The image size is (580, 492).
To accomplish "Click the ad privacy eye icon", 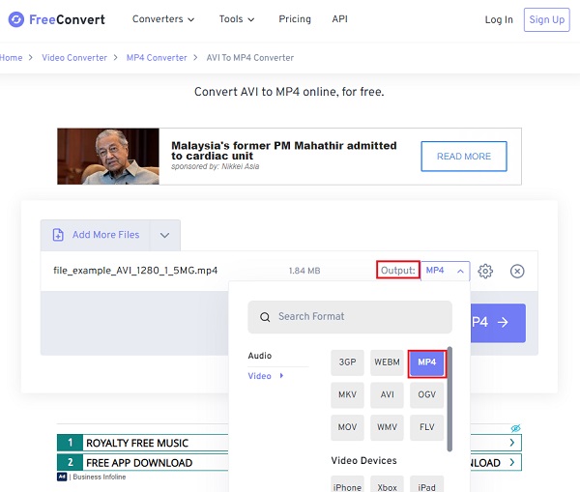I will (x=515, y=428).
